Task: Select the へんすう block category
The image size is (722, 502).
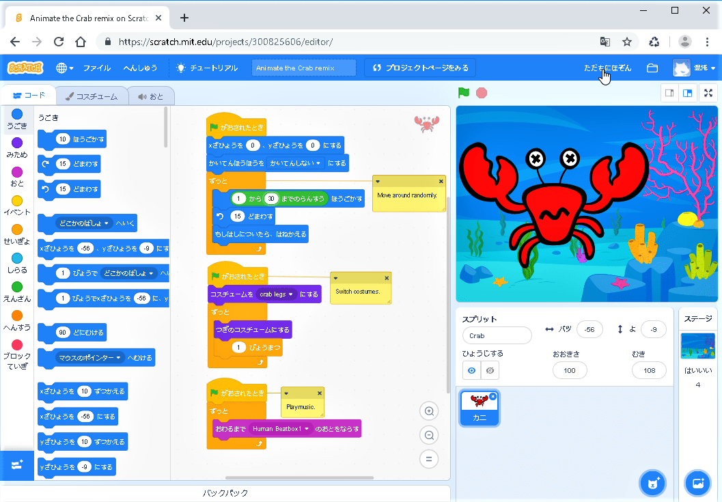Action: pos(17,320)
